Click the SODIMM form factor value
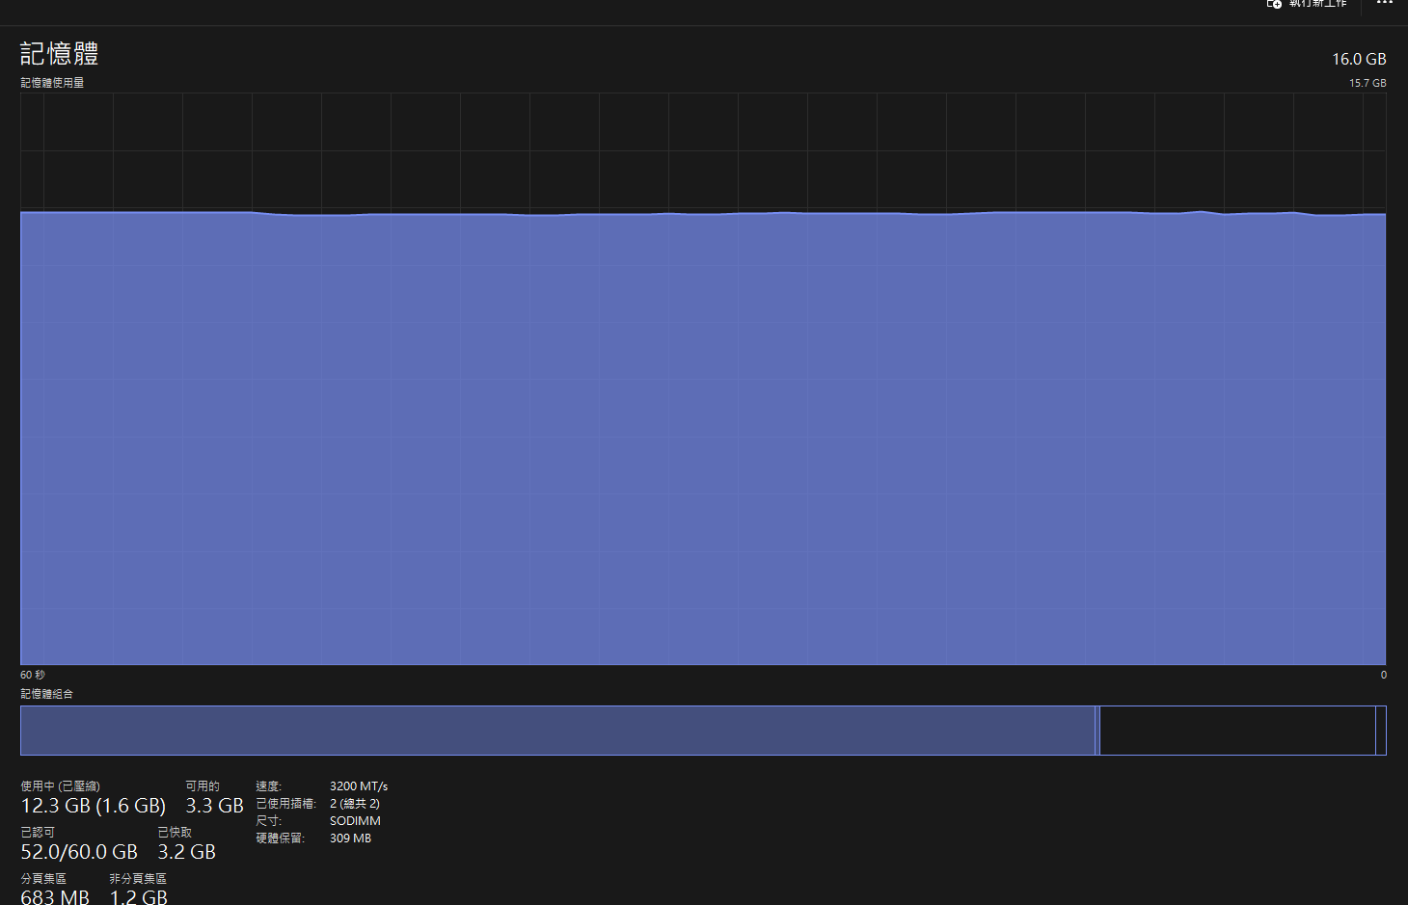1408x905 pixels. pos(355,821)
